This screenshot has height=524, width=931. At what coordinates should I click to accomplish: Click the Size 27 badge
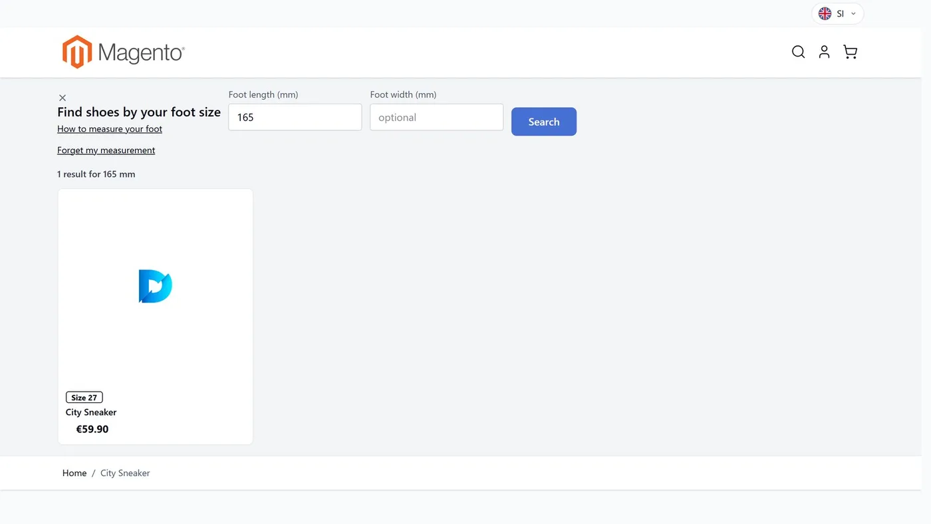click(84, 398)
